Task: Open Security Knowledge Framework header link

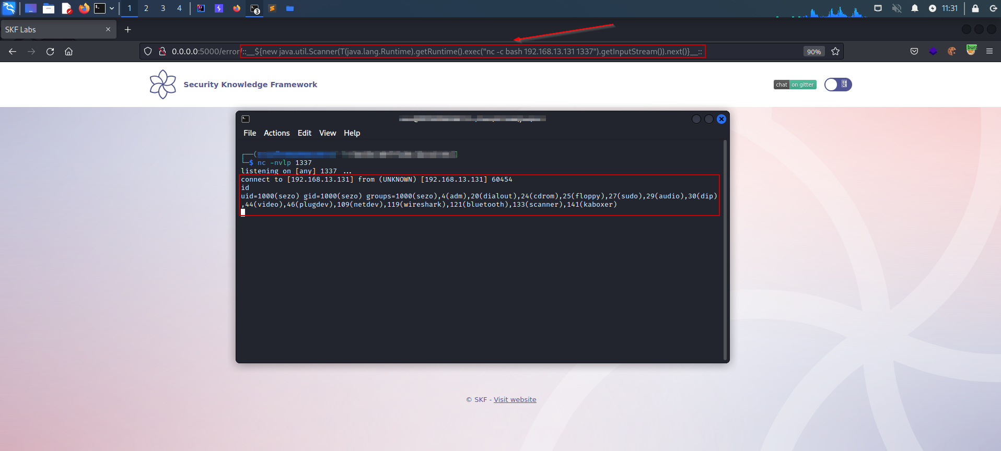Action: click(x=250, y=85)
